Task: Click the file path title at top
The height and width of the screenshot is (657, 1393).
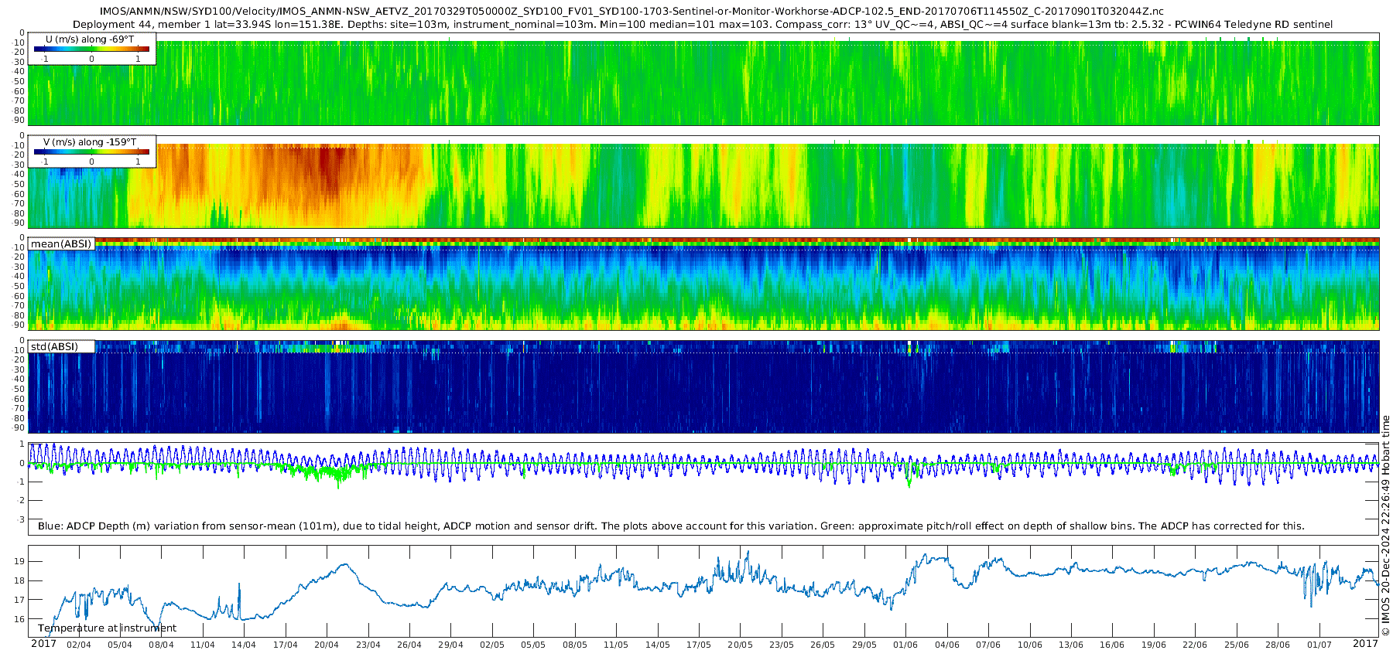Action: [x=631, y=12]
